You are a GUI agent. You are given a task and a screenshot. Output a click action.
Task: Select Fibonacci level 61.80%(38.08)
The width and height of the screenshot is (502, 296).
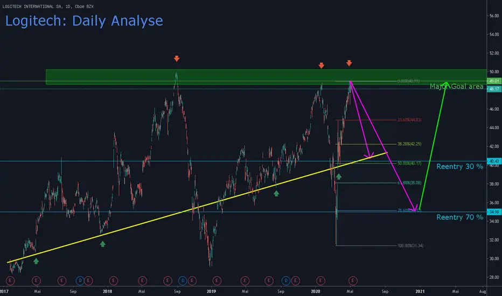(x=409, y=183)
